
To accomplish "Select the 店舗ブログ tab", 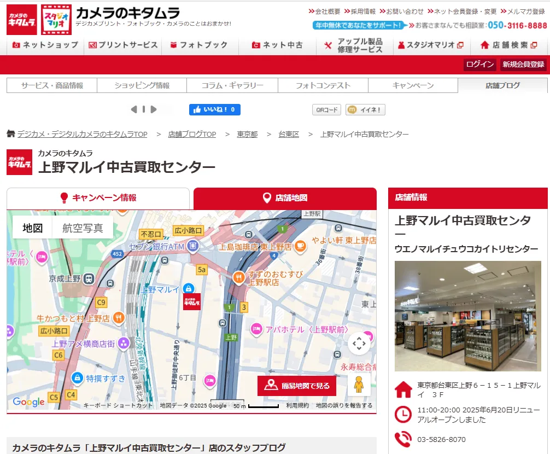I will click(502, 85).
